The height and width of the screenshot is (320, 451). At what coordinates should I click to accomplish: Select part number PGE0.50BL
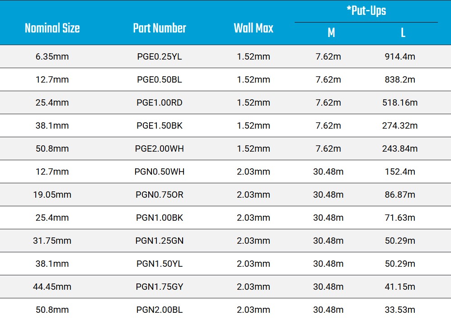pyautogui.click(x=160, y=79)
